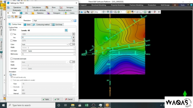The image size is (193, 108).
Task: Click the Windows search box
Action: click(x=31, y=105)
